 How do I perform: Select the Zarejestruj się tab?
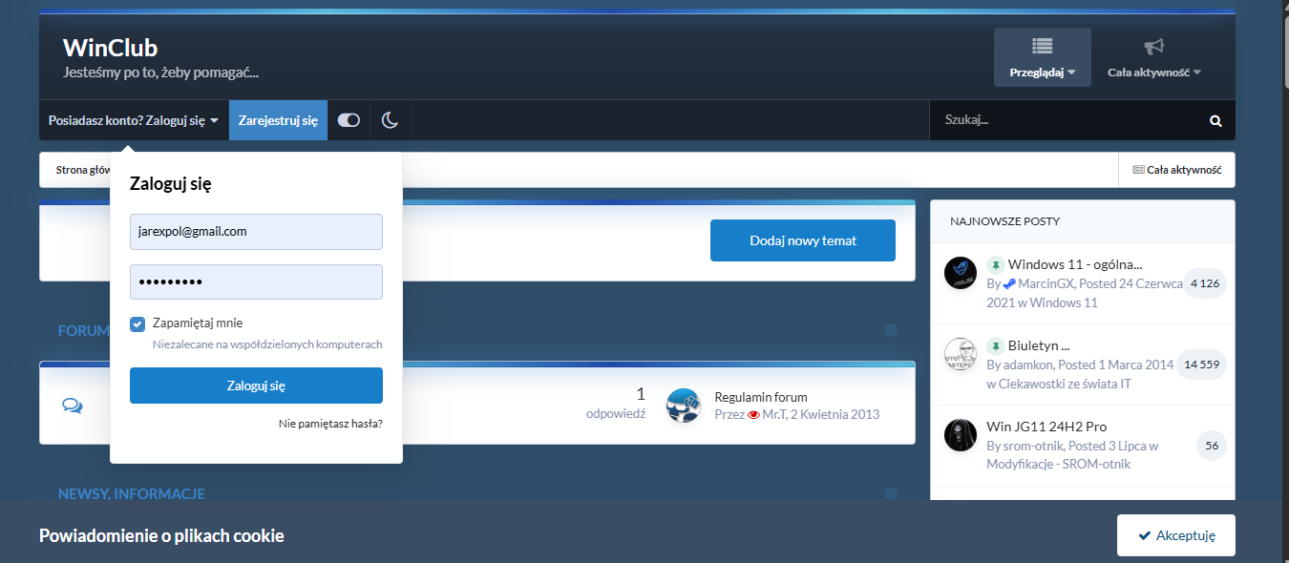pos(278,121)
